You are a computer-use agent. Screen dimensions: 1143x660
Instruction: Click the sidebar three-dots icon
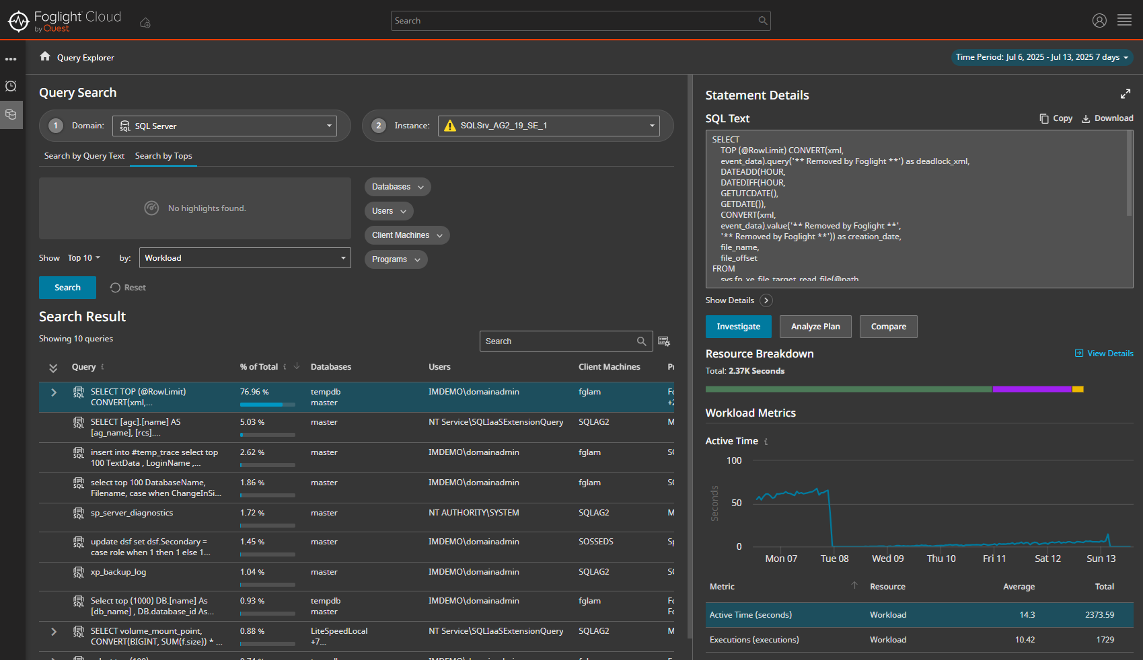(11, 59)
